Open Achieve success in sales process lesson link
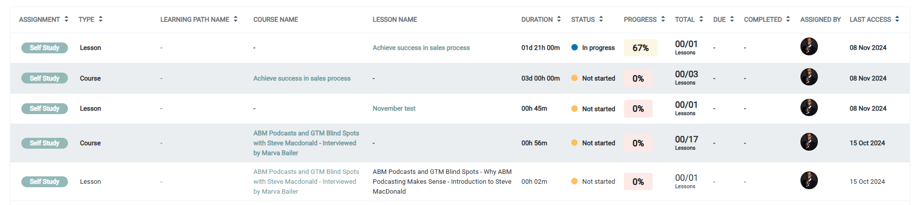 421,48
